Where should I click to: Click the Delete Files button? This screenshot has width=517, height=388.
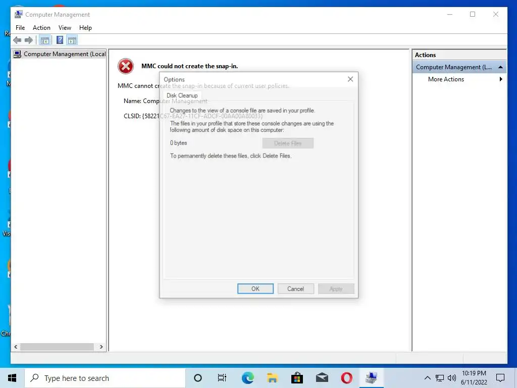click(x=288, y=143)
